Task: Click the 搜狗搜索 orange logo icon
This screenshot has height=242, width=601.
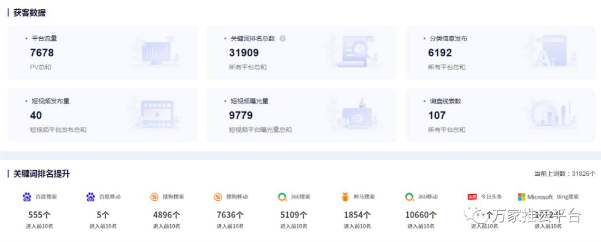Action: pos(154,197)
